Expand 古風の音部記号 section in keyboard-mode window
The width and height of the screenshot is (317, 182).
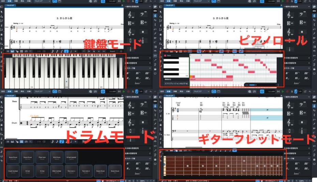click(x=138, y=63)
